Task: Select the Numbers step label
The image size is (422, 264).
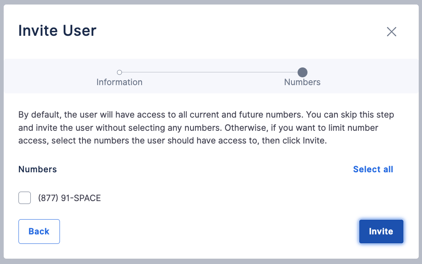Action: pos(302,82)
